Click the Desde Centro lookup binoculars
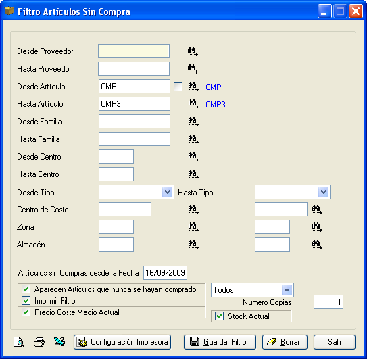The width and height of the screenshot is (367, 359). [x=193, y=157]
